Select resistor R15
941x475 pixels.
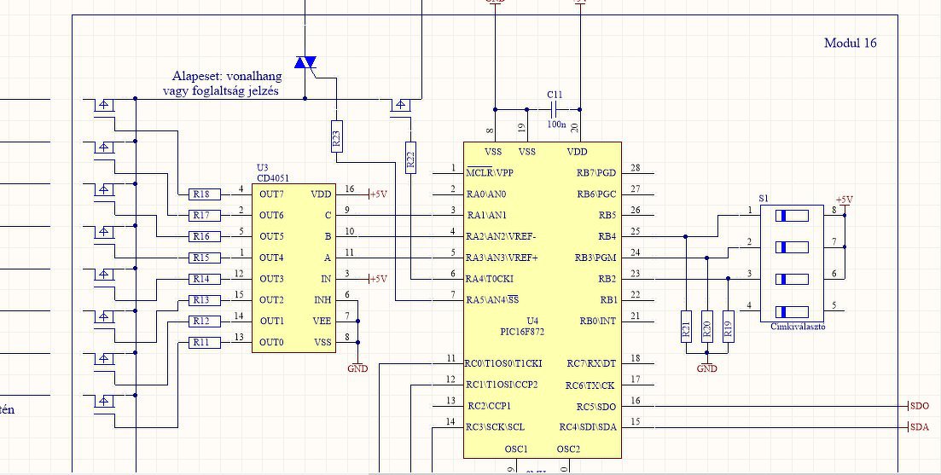pyautogui.click(x=205, y=258)
